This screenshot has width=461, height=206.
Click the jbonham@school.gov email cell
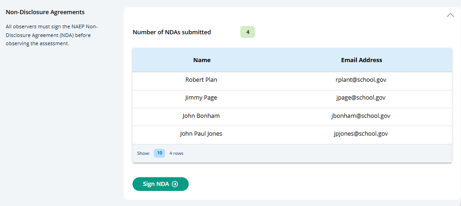tap(361, 116)
